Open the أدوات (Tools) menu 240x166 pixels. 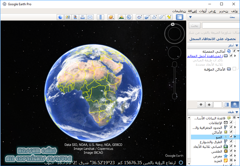[x=203, y=11]
